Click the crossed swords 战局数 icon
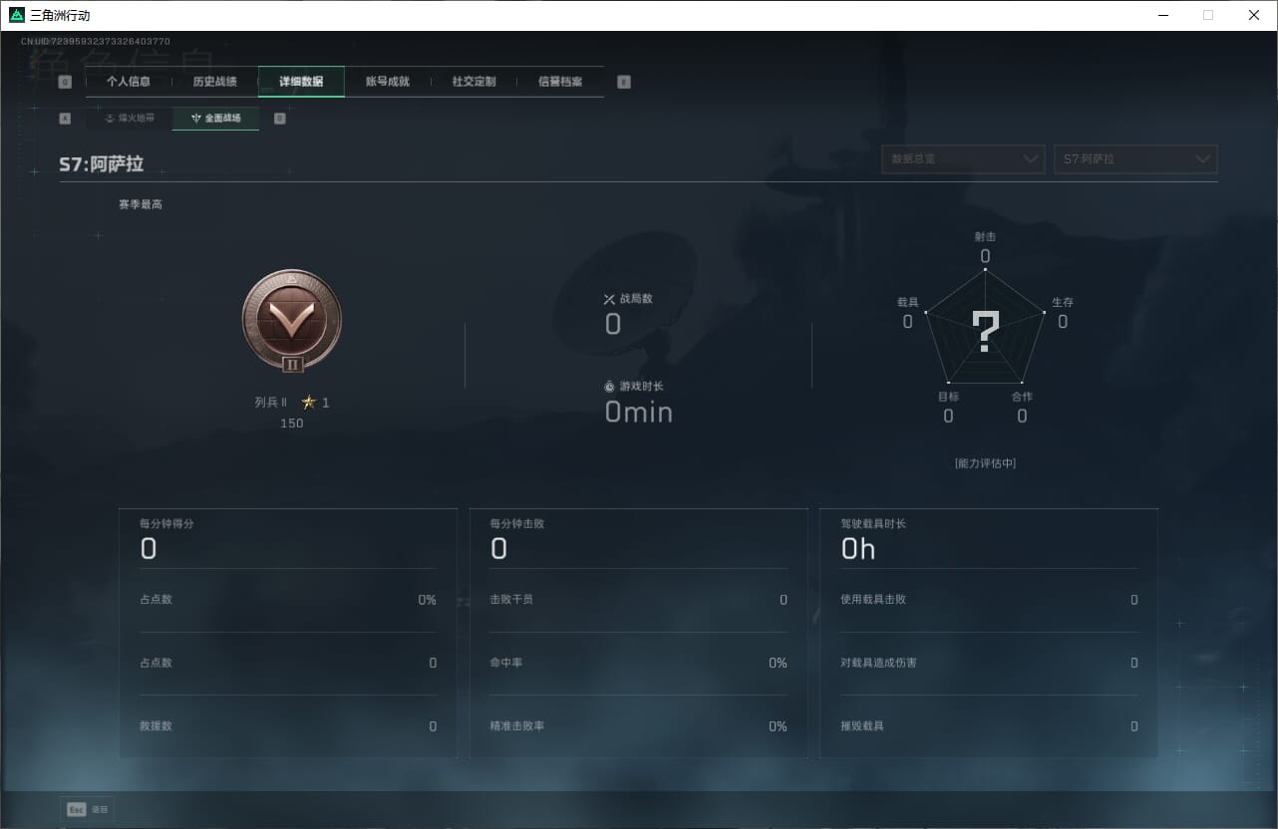The image size is (1278, 829). point(610,299)
